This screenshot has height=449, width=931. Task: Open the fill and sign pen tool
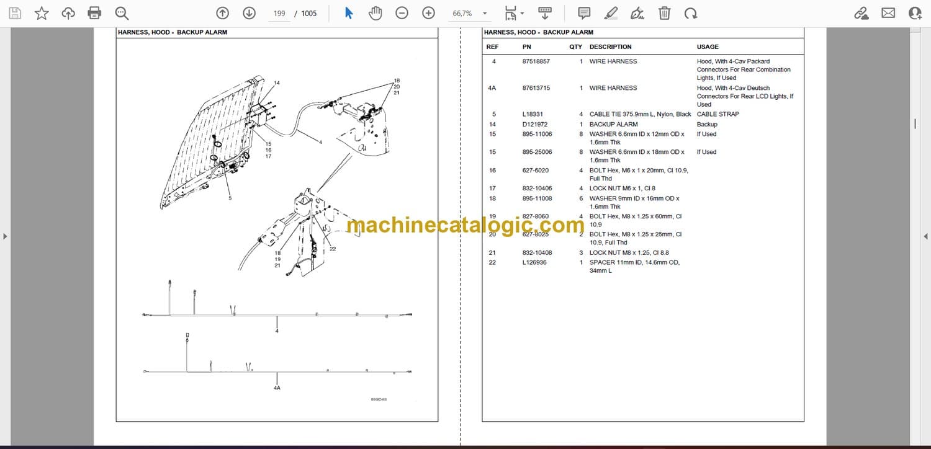point(637,13)
